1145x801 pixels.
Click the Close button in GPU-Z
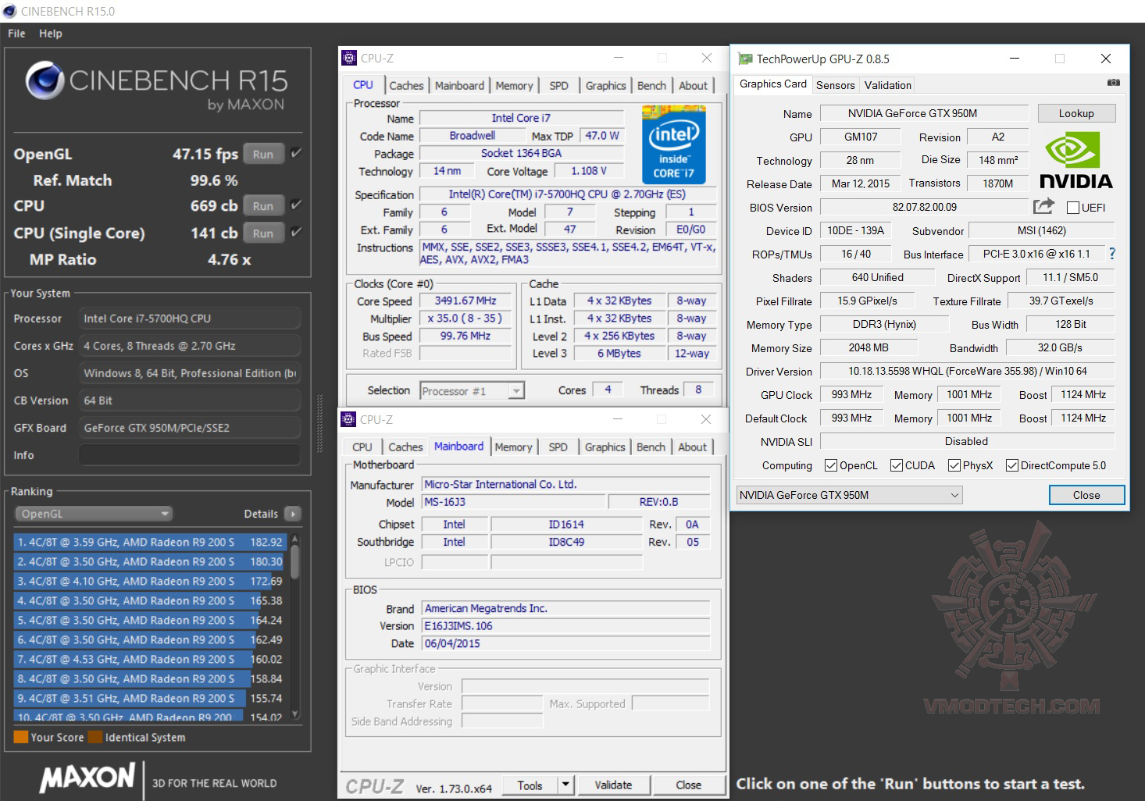point(1086,495)
